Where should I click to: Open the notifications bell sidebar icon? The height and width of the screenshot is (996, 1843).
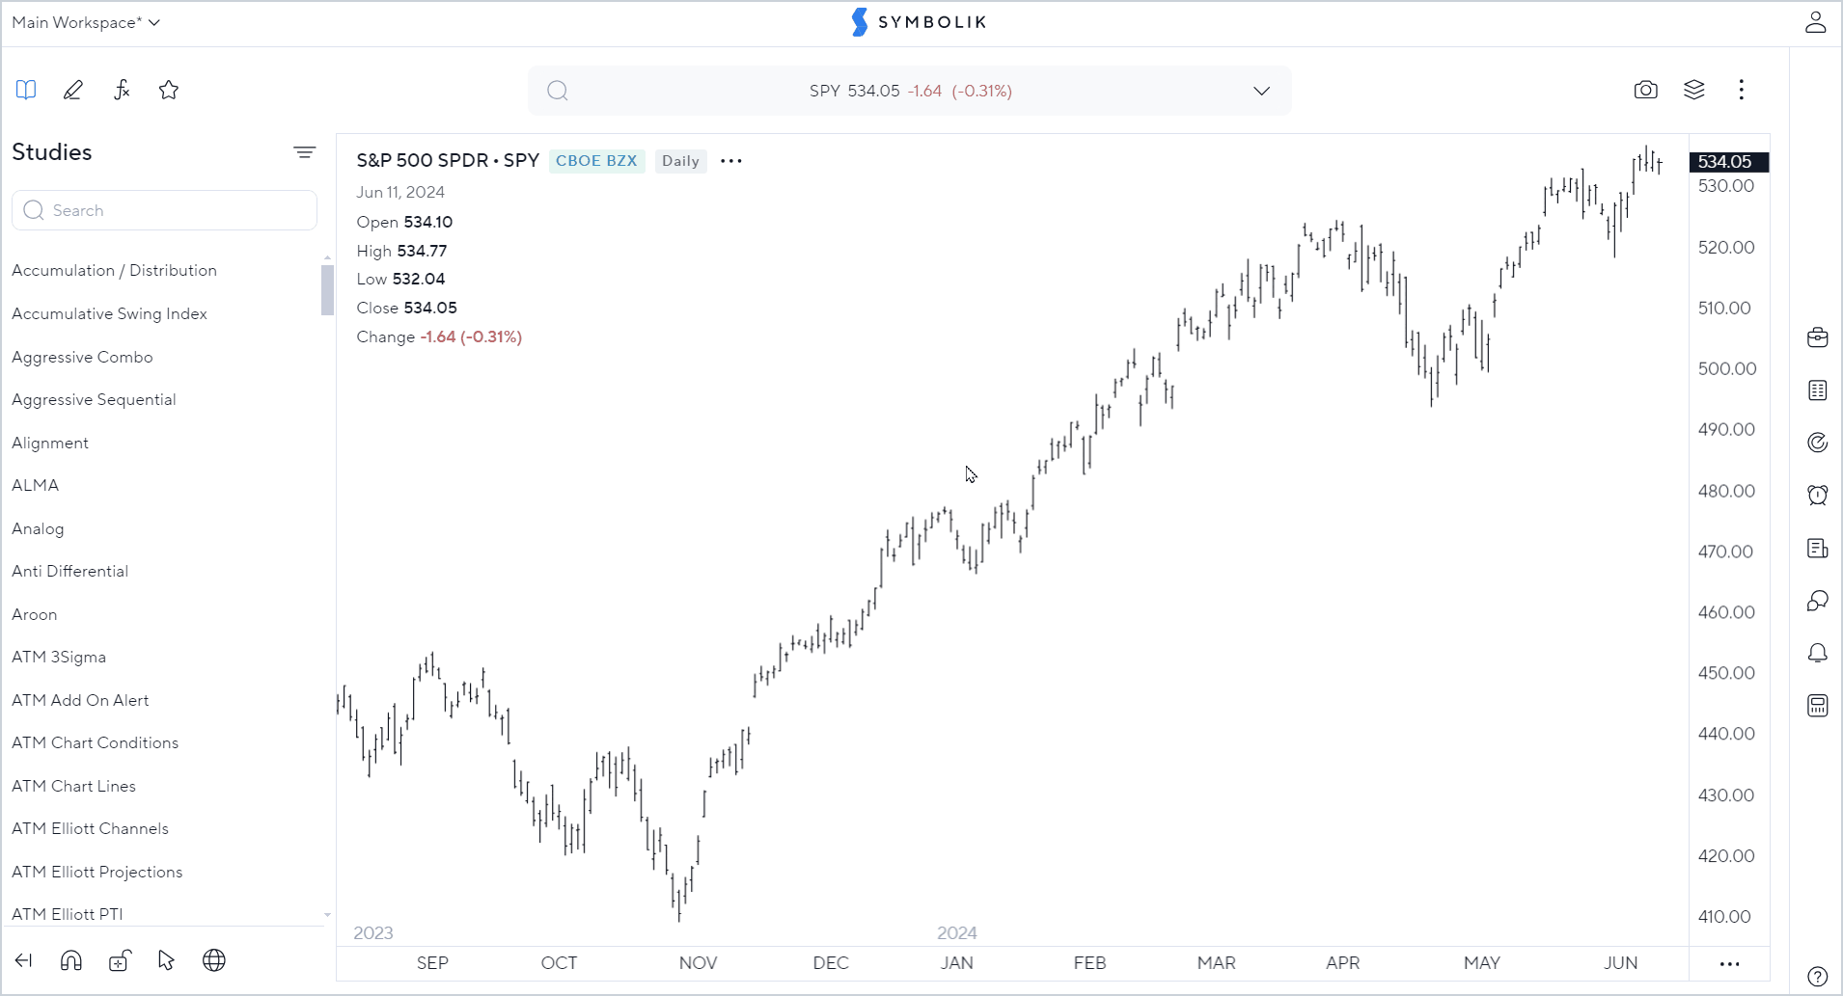pyautogui.click(x=1818, y=654)
